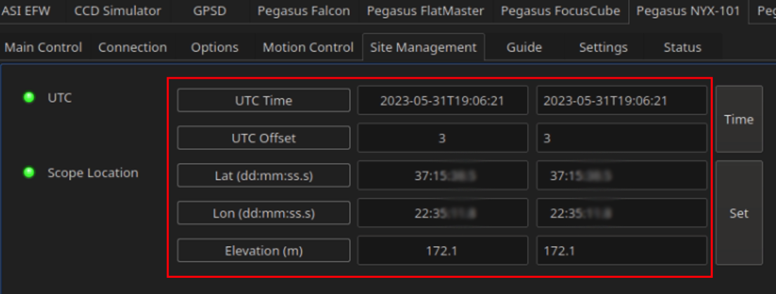
Task: Open the Settings tab
Action: (x=603, y=48)
